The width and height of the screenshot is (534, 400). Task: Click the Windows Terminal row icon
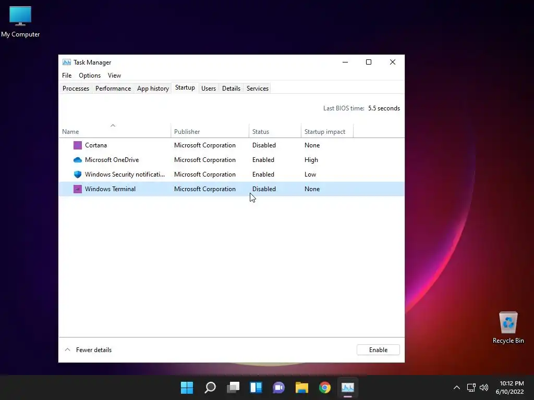coord(78,189)
